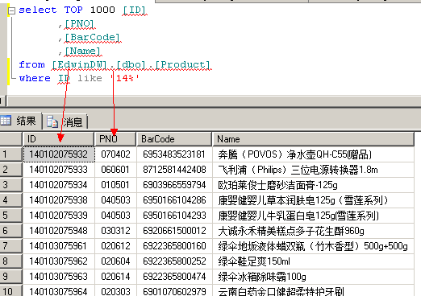
Task: Click ID cell 140102075948
Action: (x=59, y=231)
